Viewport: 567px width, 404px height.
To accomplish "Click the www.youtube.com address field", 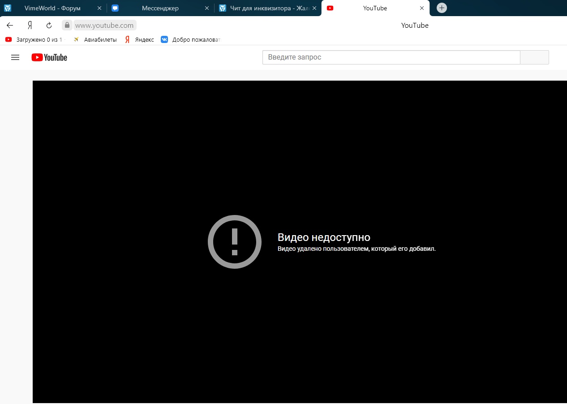I will point(104,26).
